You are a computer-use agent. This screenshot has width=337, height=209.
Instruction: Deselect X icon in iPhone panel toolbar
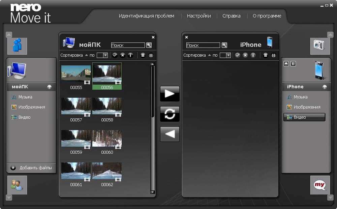pyautogui.click(x=245, y=55)
